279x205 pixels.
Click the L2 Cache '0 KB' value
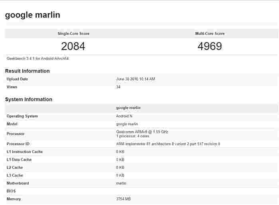point(120,168)
